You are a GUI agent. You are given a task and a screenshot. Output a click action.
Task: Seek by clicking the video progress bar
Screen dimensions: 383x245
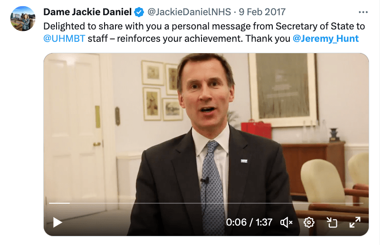pyautogui.click(x=214, y=203)
